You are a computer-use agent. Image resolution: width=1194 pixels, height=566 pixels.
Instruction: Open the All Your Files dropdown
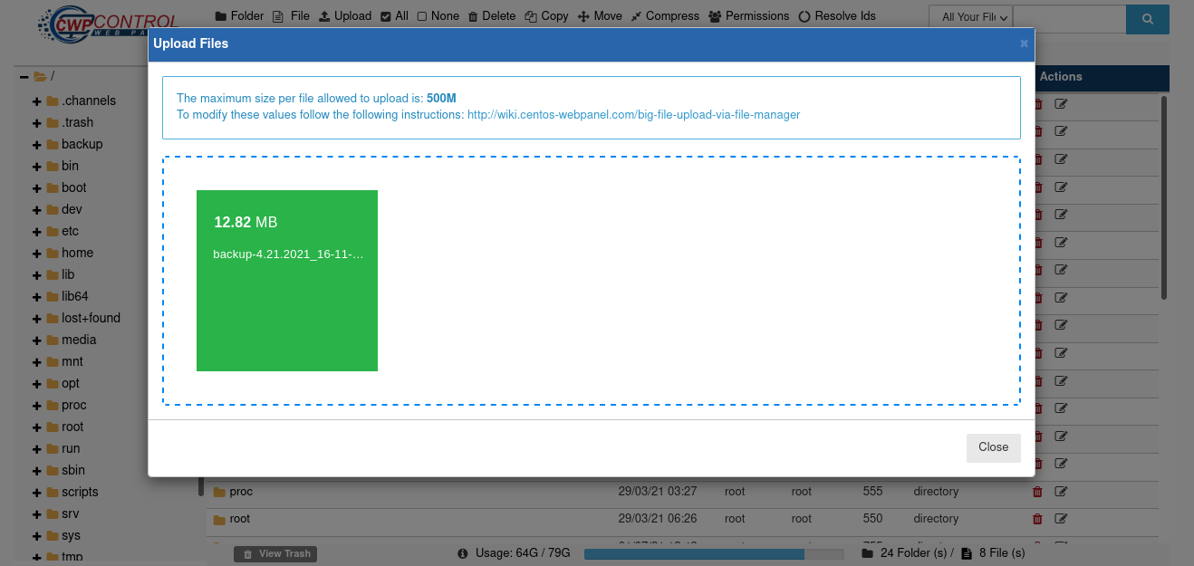[970, 17]
